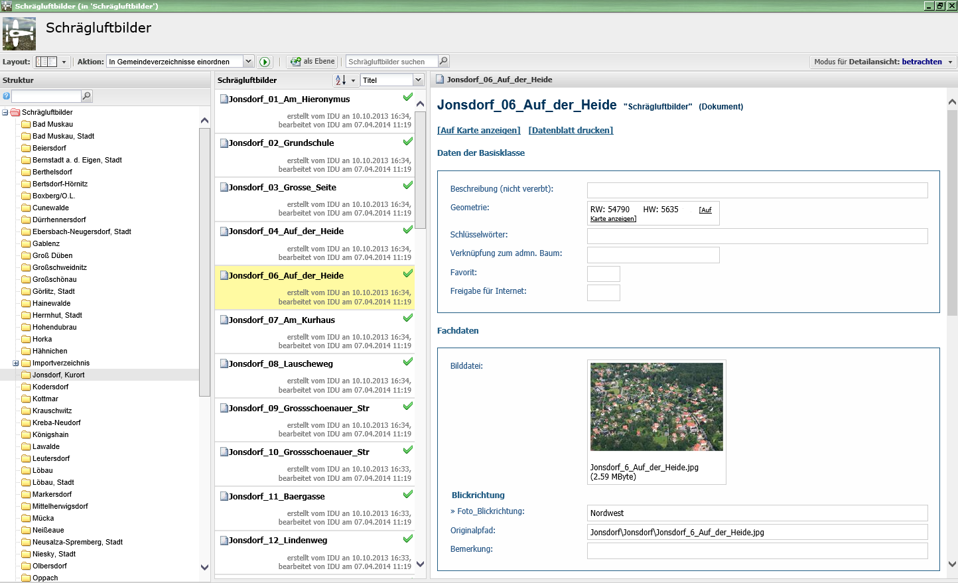The width and height of the screenshot is (958, 583).
Task: Click the 'Auf Karte anzeigen' link under title
Action: coord(478,130)
